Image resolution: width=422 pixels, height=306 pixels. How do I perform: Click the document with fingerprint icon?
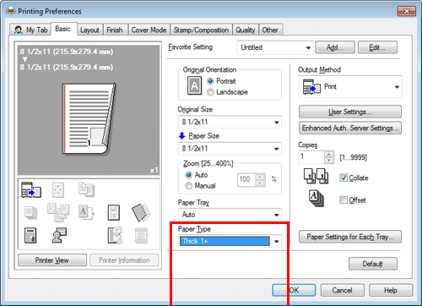pos(30,236)
